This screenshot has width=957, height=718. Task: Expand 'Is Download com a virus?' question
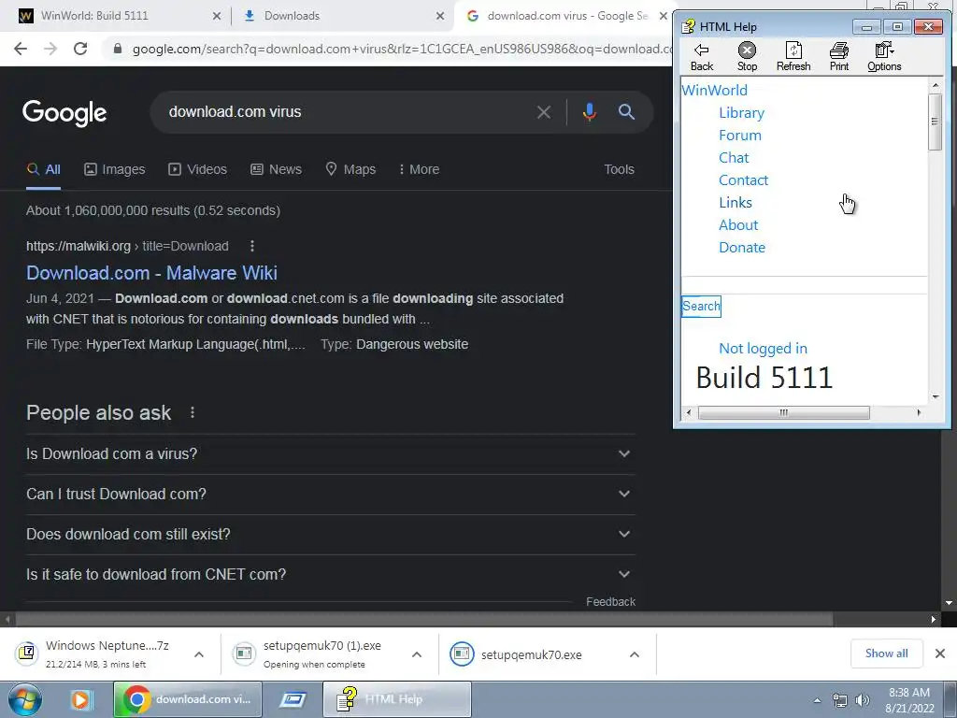(330, 454)
